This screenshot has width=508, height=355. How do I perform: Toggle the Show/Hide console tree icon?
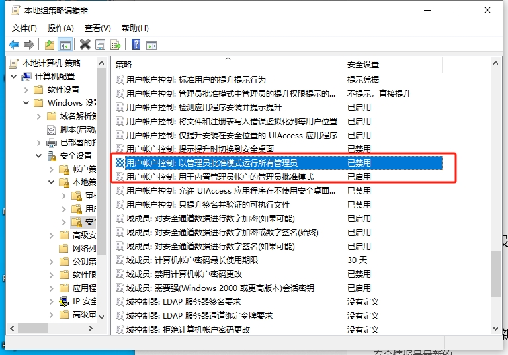(x=65, y=45)
